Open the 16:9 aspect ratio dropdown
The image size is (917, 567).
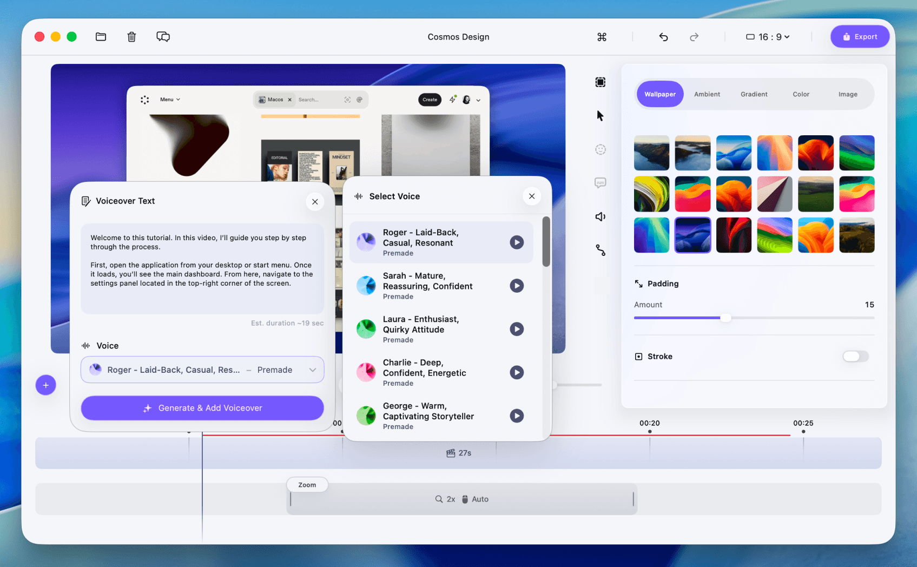(767, 36)
